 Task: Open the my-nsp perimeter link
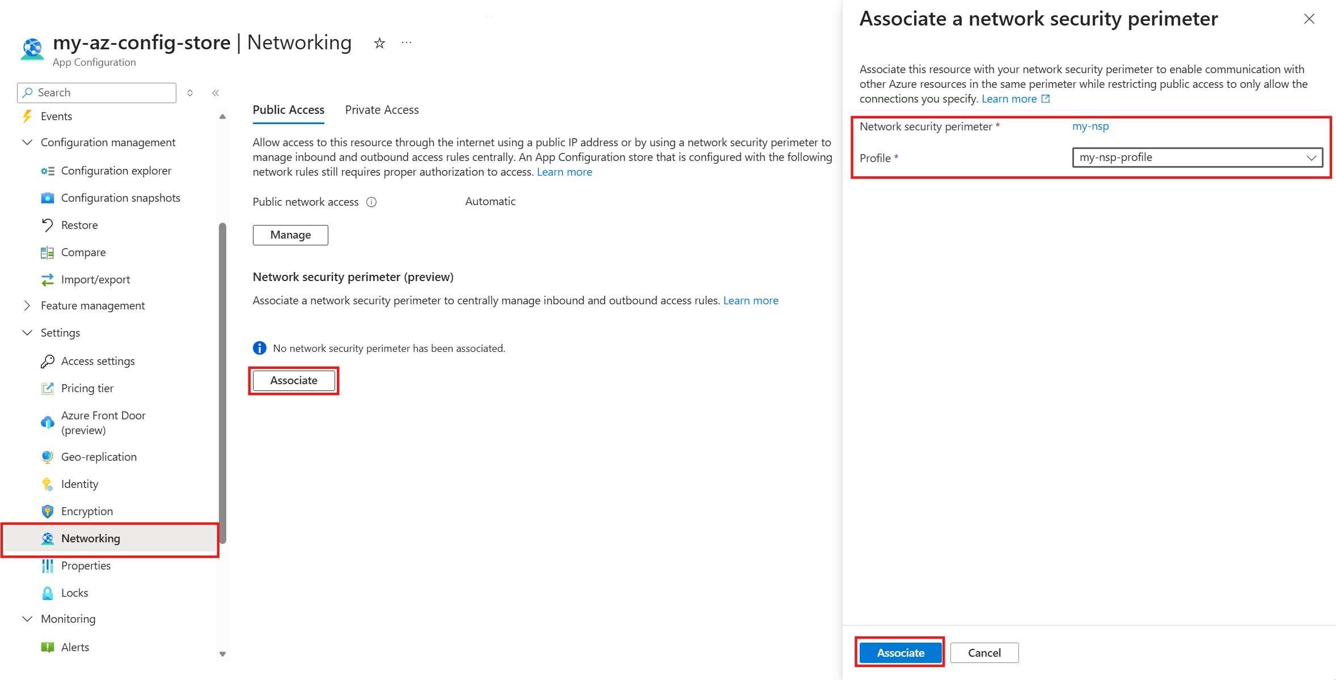click(x=1090, y=126)
